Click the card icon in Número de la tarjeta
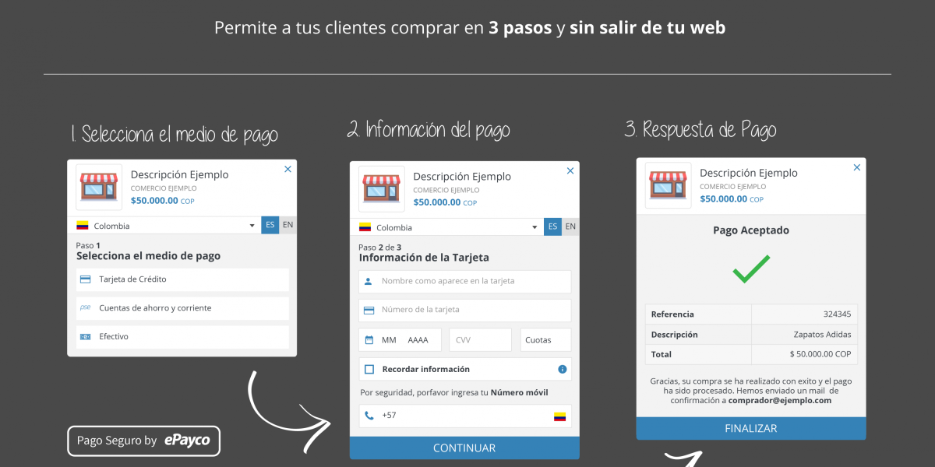Viewport: 935px width, 467px height. (367, 310)
